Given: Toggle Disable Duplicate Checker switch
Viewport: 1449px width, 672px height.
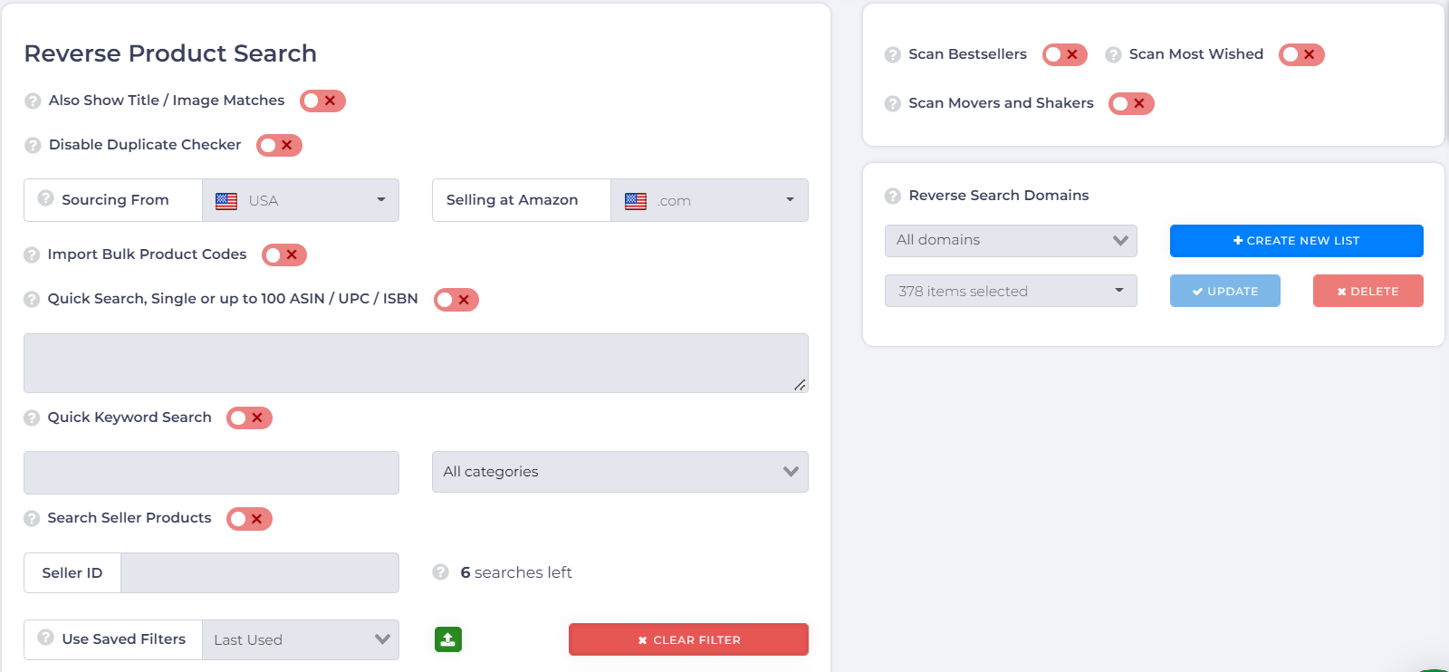Looking at the screenshot, I should point(279,145).
